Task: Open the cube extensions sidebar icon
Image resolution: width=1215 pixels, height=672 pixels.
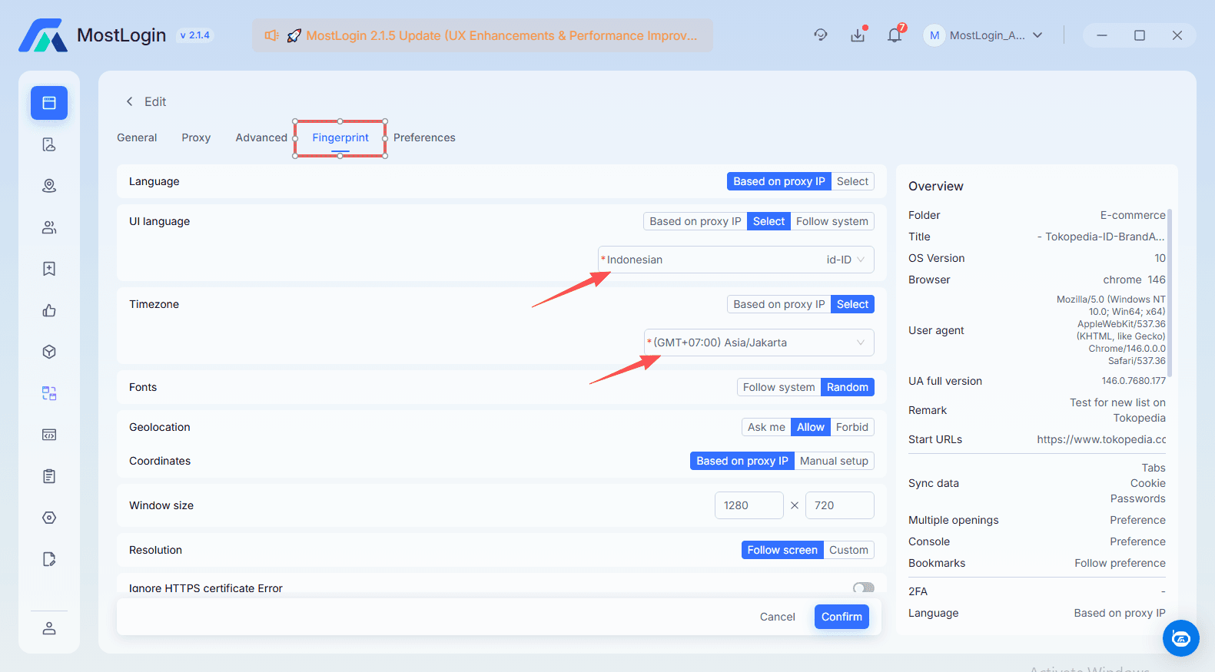Action: [49, 352]
